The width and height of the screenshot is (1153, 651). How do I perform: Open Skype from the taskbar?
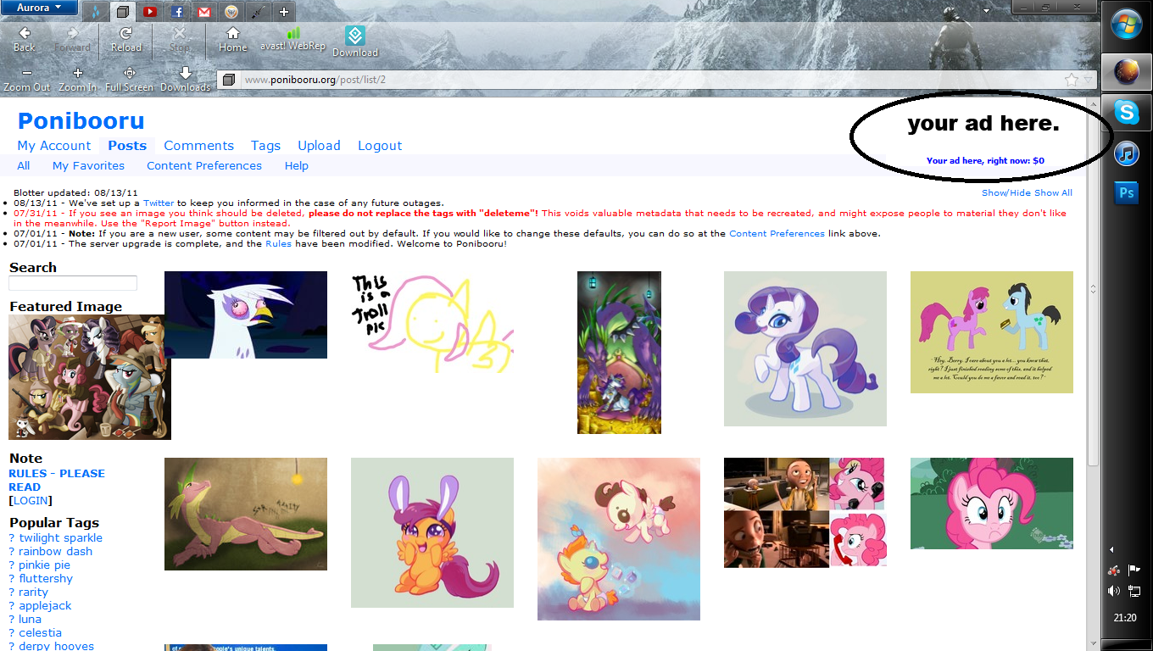tap(1127, 111)
